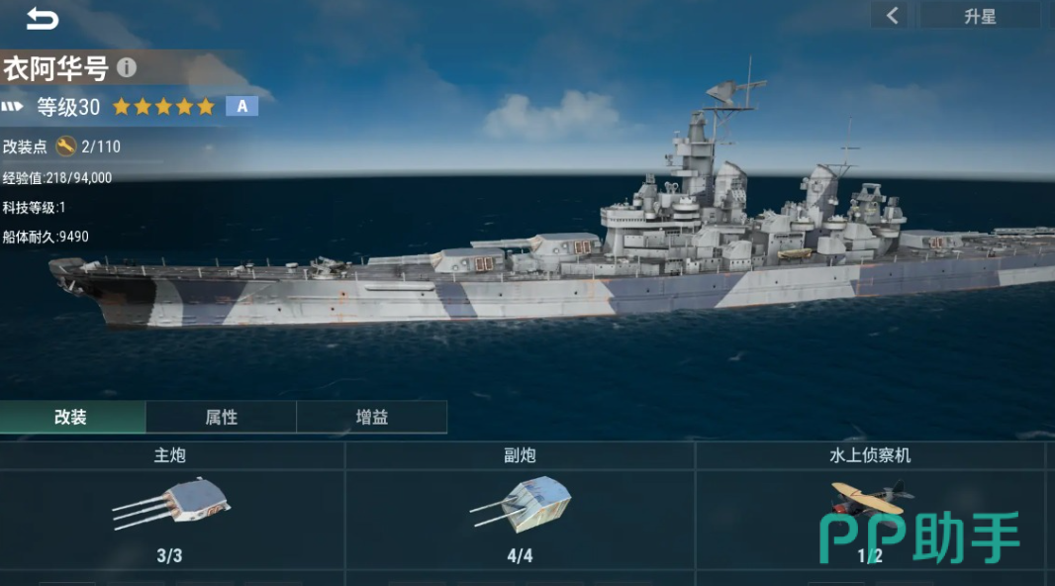Viewport: 1055px width, 586px height.
Task: Click the ship name 衣阿华号 title
Action: pyautogui.click(x=55, y=68)
